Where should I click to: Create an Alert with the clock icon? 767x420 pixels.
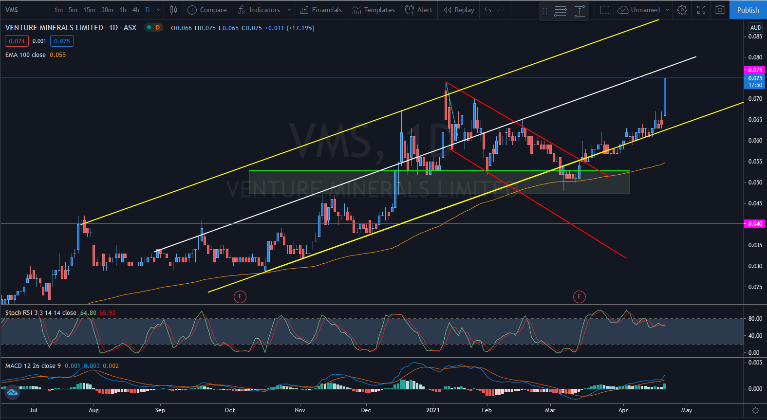click(410, 10)
